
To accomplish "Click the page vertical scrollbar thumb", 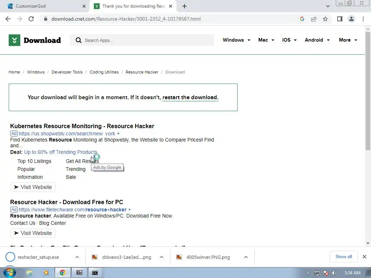I will click(368, 91).
